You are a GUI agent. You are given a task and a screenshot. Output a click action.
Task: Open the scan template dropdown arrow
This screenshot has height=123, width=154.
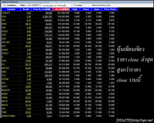point(72,5)
